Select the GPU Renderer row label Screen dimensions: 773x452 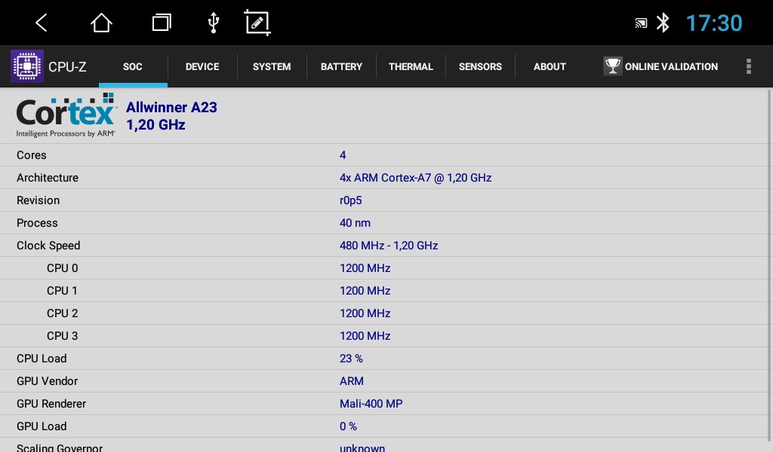pos(51,404)
